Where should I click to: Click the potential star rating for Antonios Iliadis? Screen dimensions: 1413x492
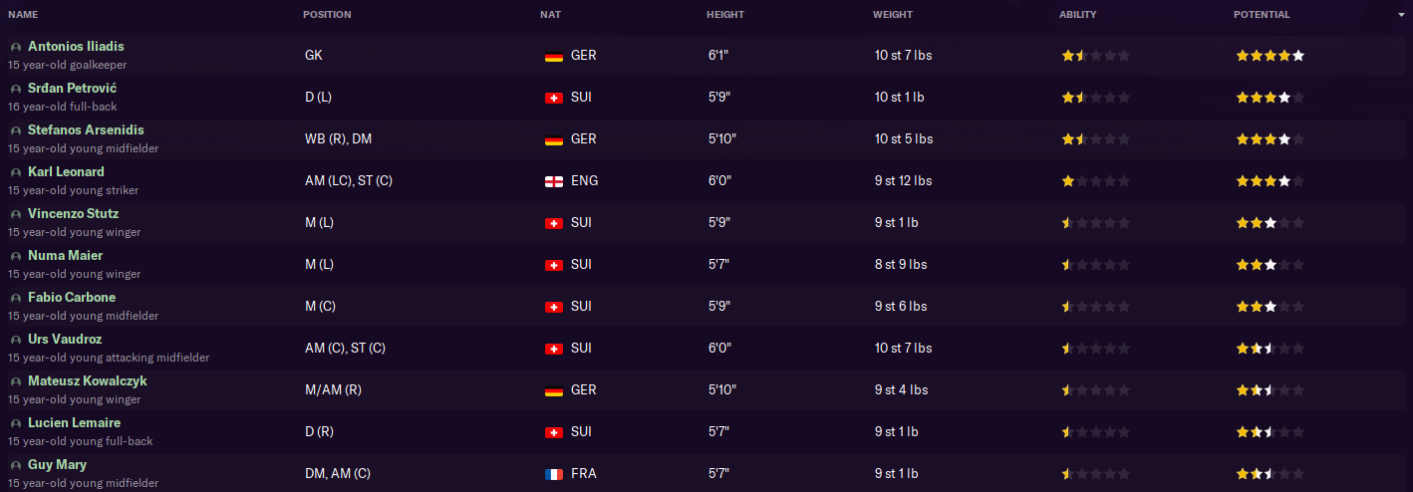[x=1270, y=56]
